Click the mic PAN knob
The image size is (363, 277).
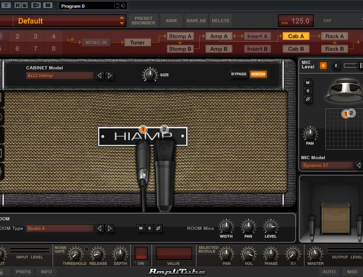coord(310,133)
